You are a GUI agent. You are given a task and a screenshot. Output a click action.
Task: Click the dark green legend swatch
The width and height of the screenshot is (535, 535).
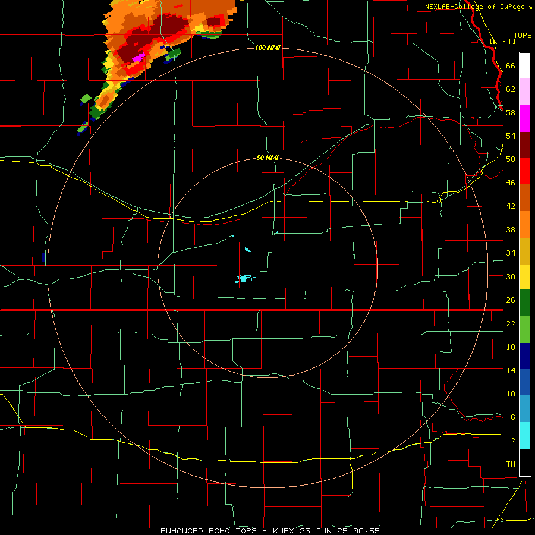tap(525, 303)
